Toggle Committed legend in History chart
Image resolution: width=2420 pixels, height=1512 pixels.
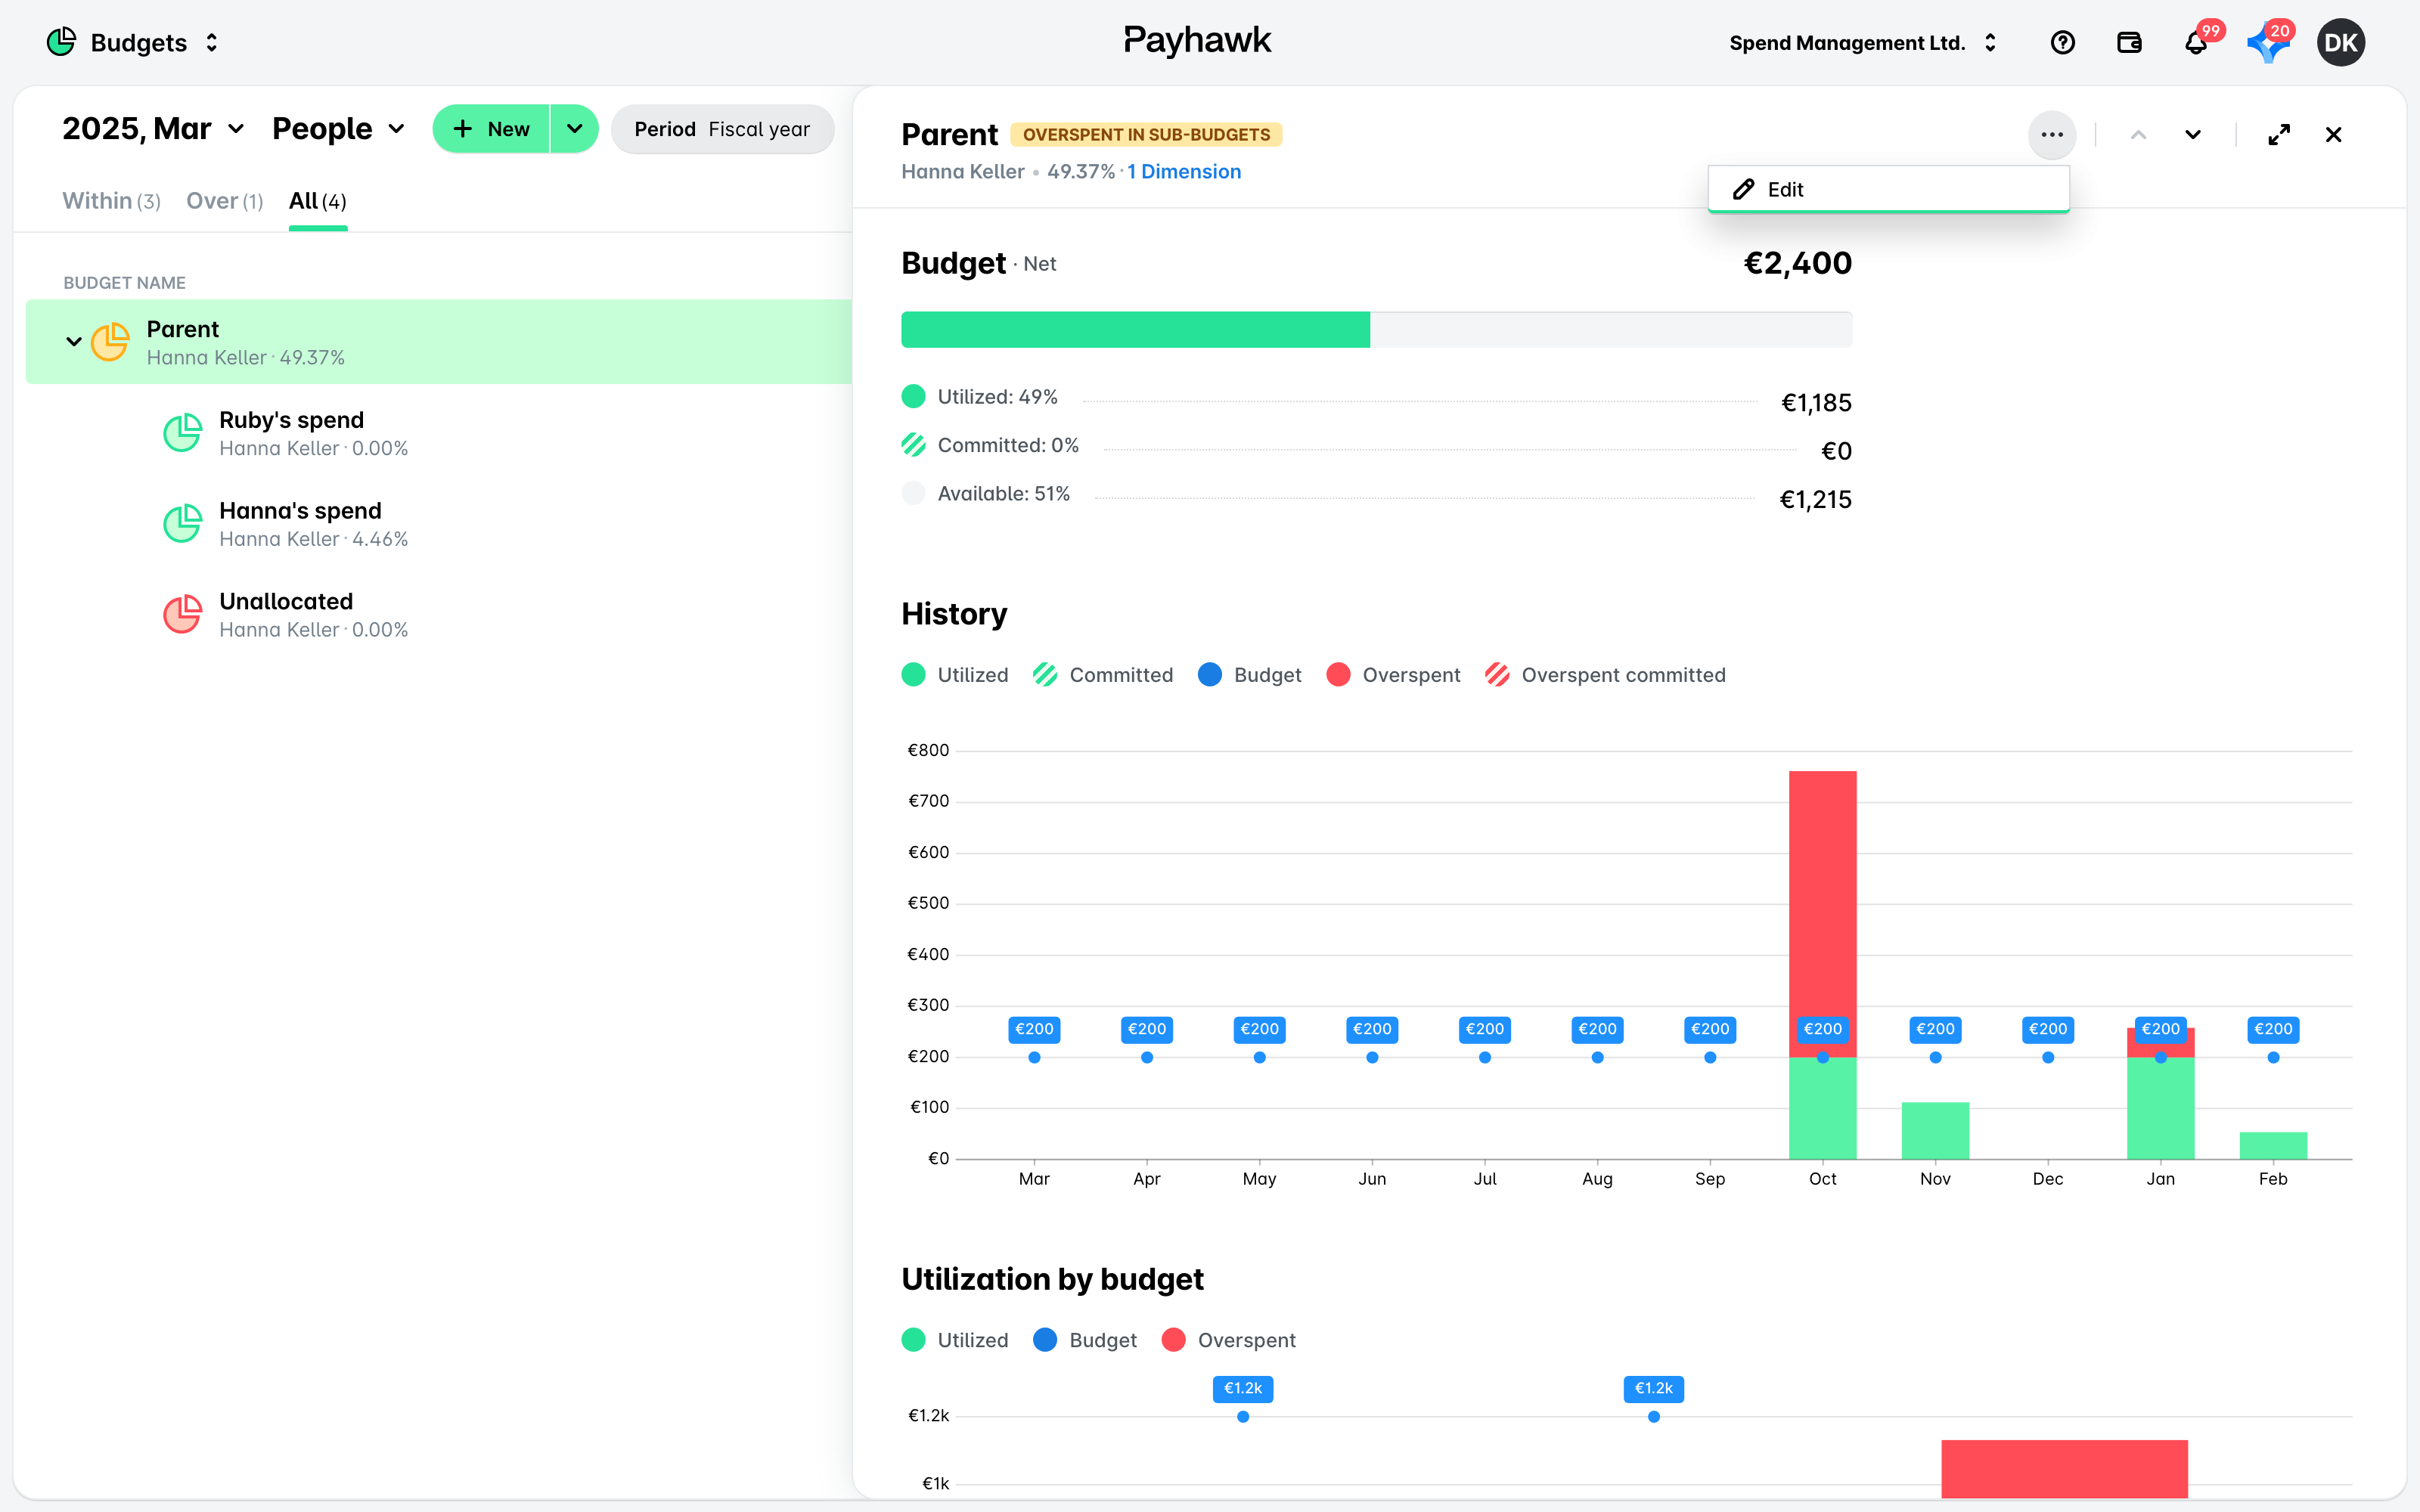[x=1103, y=675]
